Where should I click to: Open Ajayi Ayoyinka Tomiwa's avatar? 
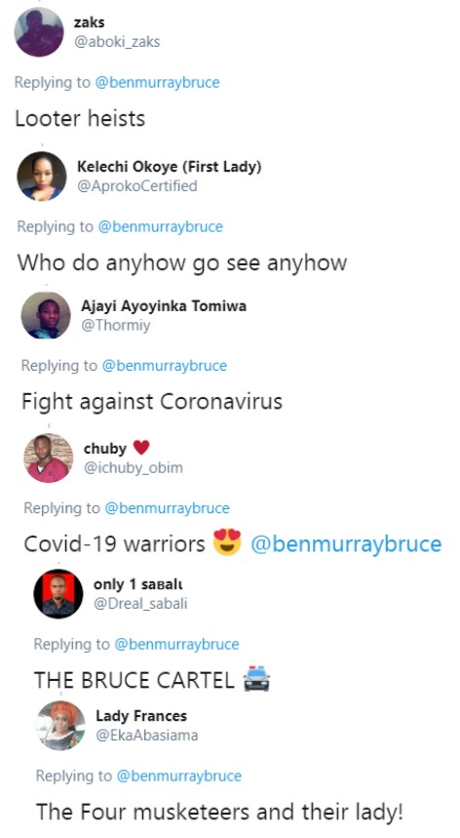[x=46, y=315]
